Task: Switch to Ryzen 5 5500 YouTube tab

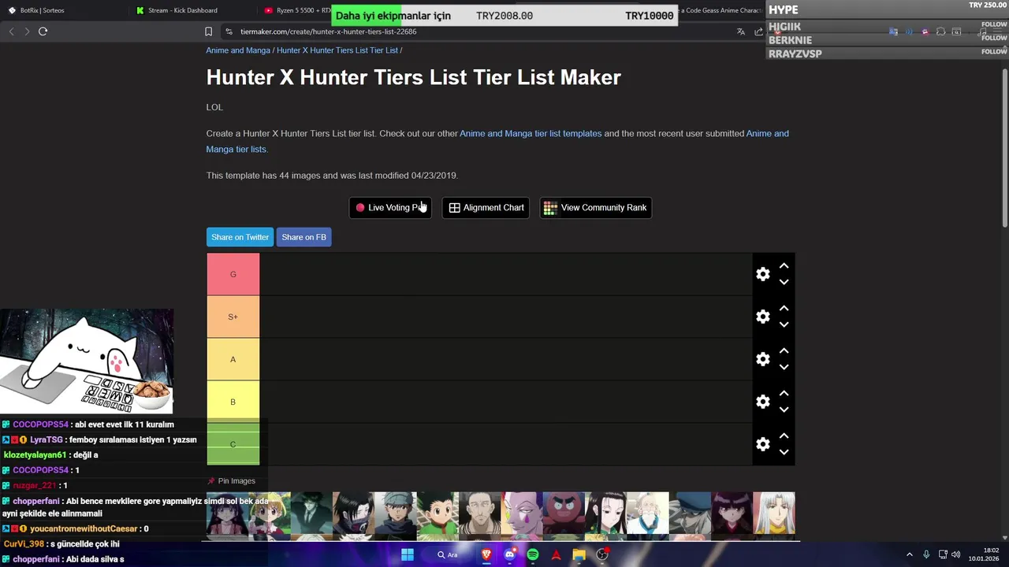Action: (298, 10)
